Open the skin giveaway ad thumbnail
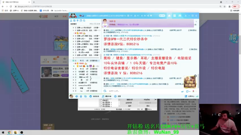 [x=190, y=82]
